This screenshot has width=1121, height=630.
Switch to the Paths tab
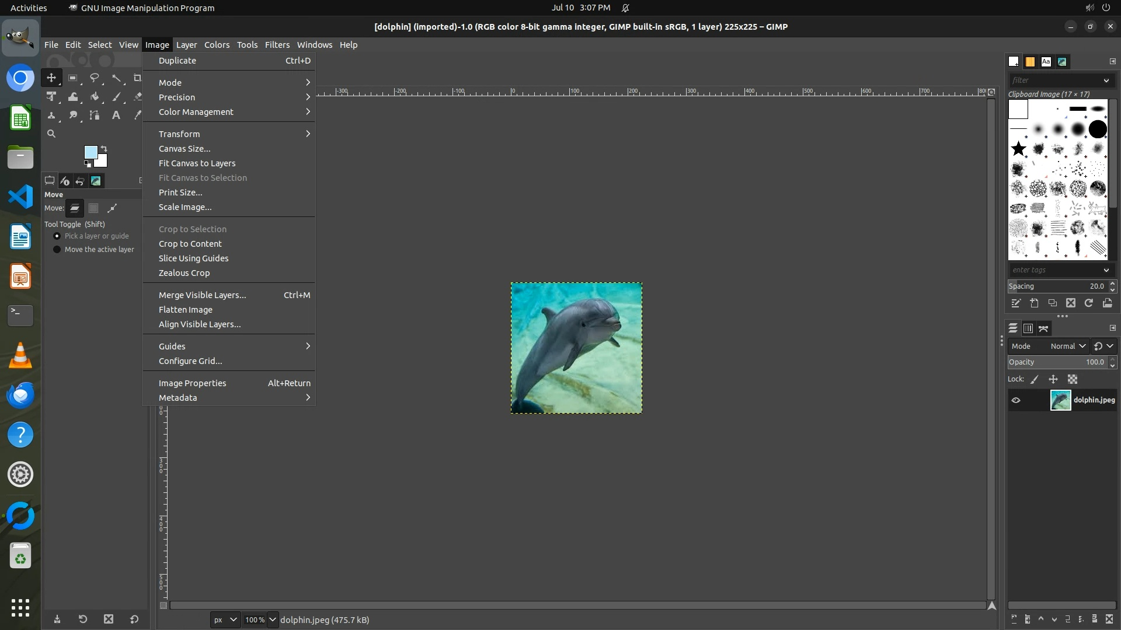1043,328
